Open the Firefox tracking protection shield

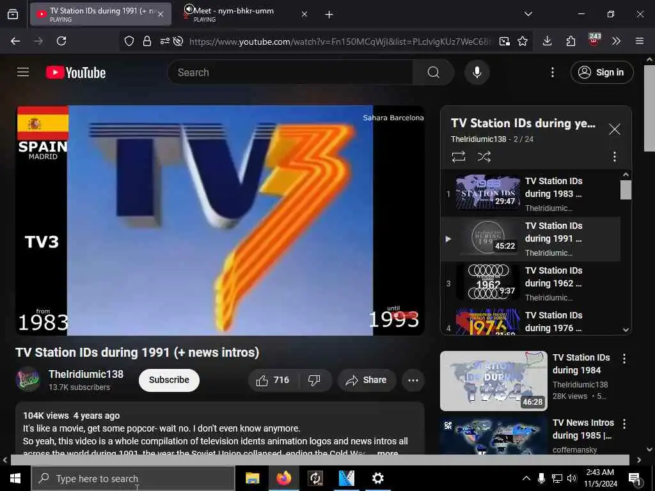[x=129, y=41]
